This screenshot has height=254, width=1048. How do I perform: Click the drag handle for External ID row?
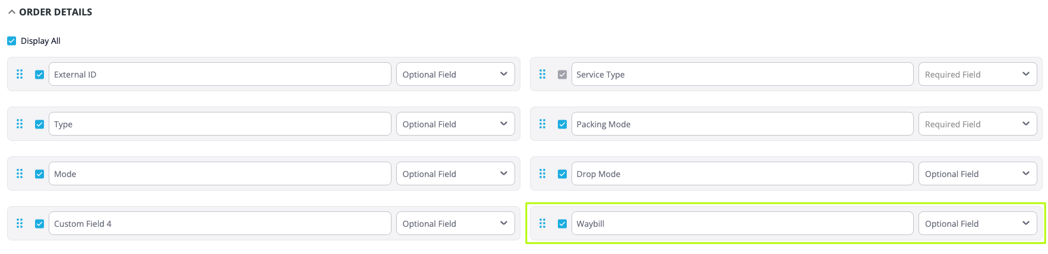click(x=20, y=75)
